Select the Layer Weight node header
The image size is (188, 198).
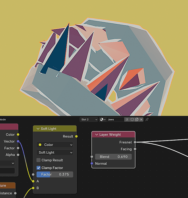tap(113, 135)
